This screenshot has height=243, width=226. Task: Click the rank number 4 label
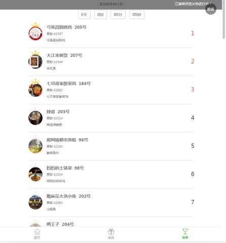click(193, 118)
